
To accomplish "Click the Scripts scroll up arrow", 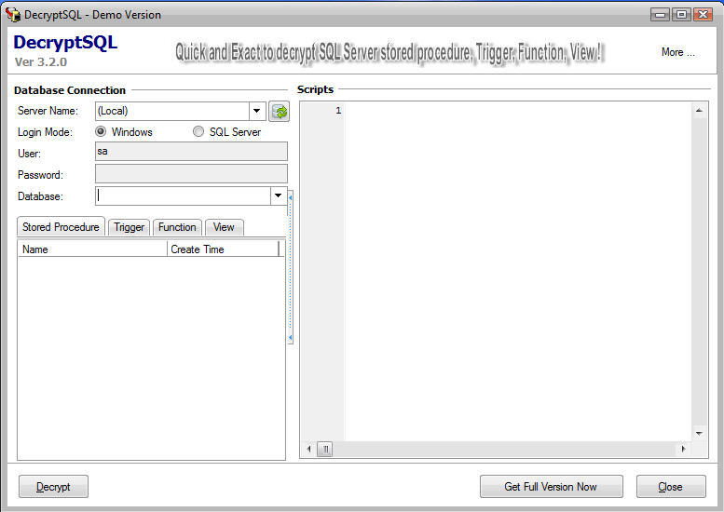I will click(699, 110).
